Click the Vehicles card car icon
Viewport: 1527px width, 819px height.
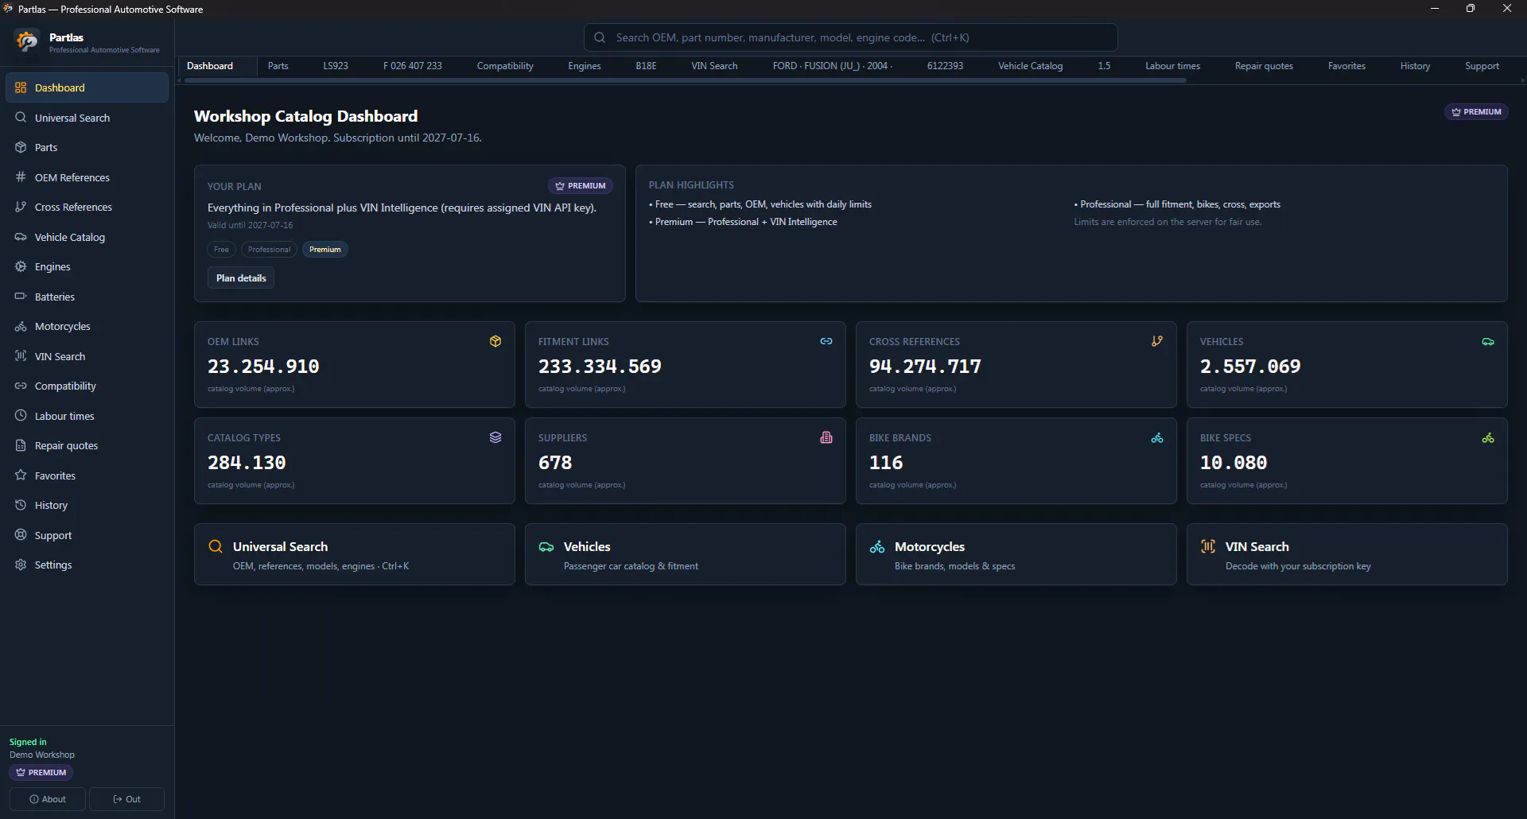(1488, 342)
